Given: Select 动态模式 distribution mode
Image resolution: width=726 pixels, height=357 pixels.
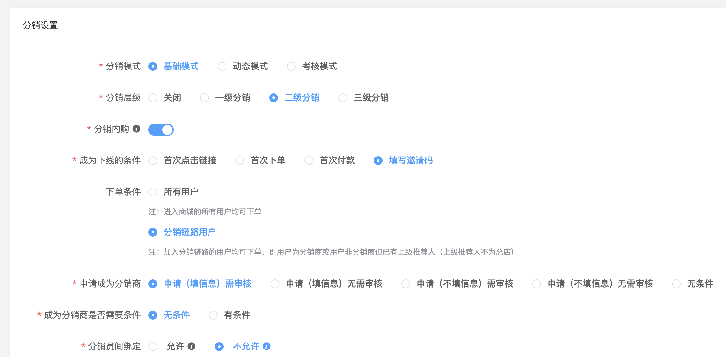Looking at the screenshot, I should pyautogui.click(x=222, y=66).
